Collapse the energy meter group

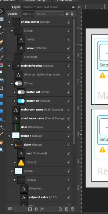coord(9,22)
